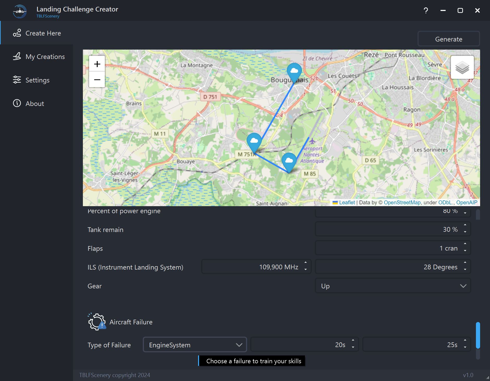Click the map zoom in plus button
This screenshot has height=381, width=490.
(97, 64)
